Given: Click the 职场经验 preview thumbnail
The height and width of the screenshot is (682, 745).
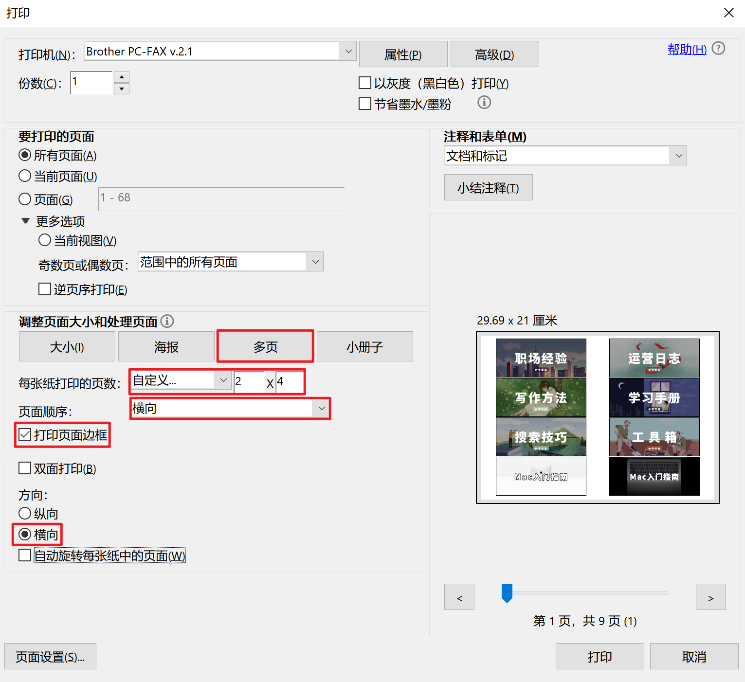Looking at the screenshot, I should (541, 358).
